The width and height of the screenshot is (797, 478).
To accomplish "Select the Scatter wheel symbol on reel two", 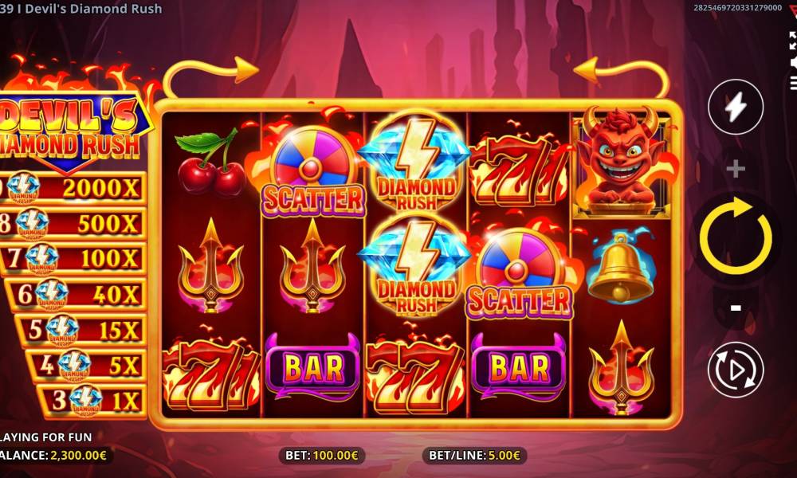I will click(x=313, y=171).
